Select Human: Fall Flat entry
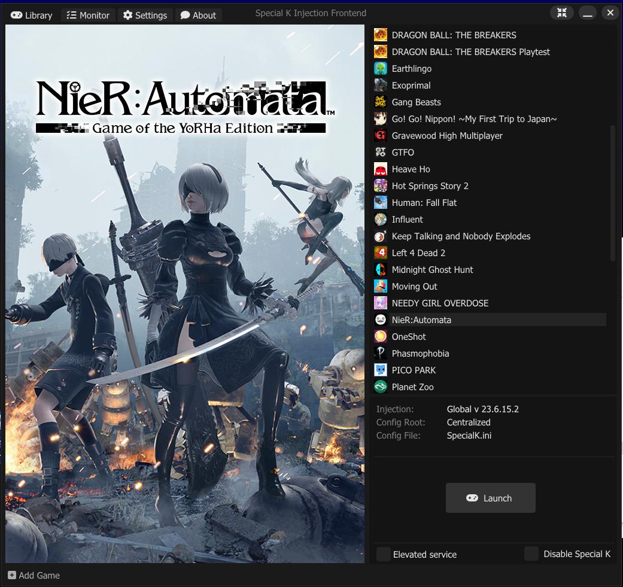This screenshot has width=623, height=587. coord(424,202)
